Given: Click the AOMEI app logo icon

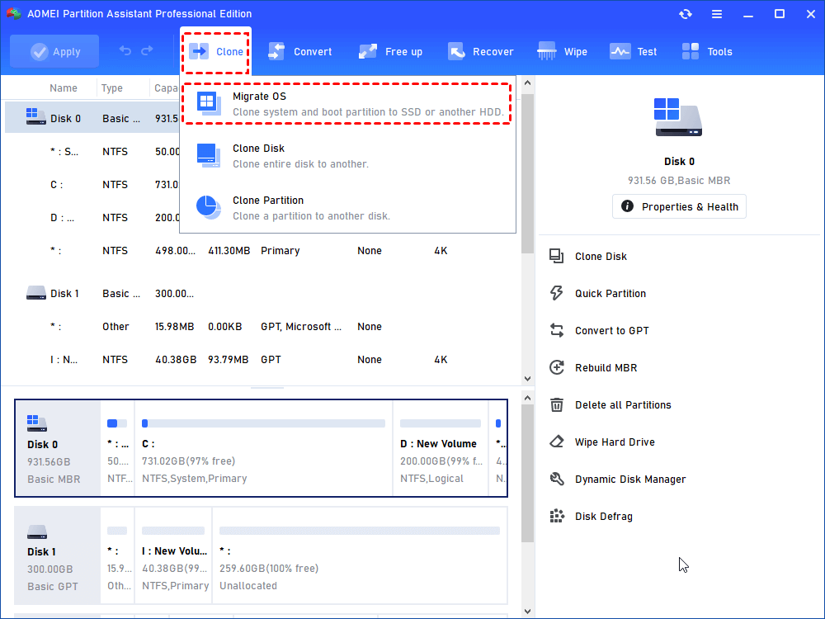Looking at the screenshot, I should pos(13,13).
